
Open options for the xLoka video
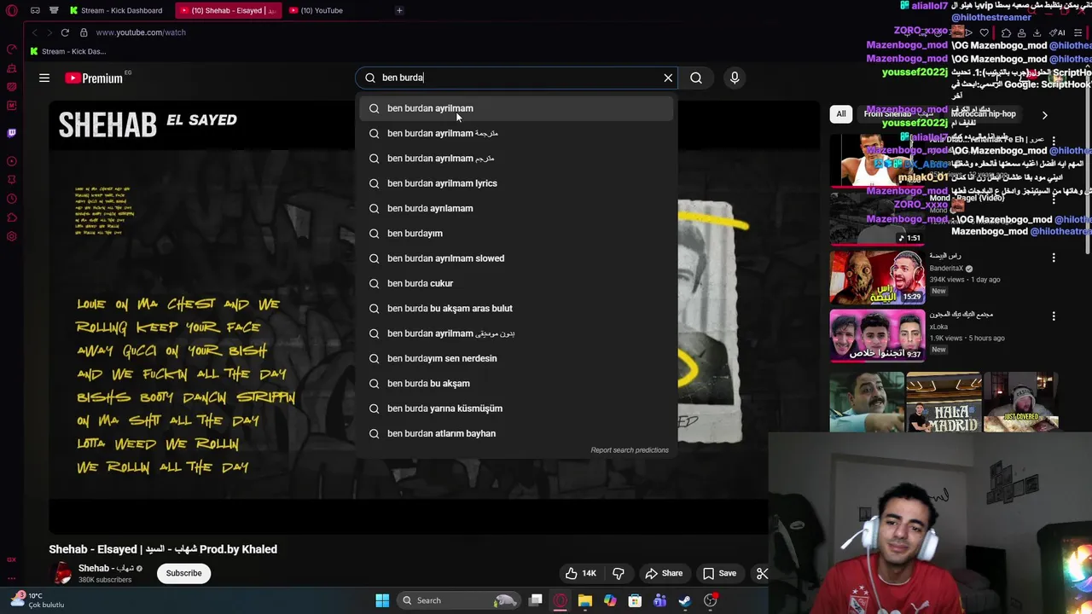(x=1054, y=316)
